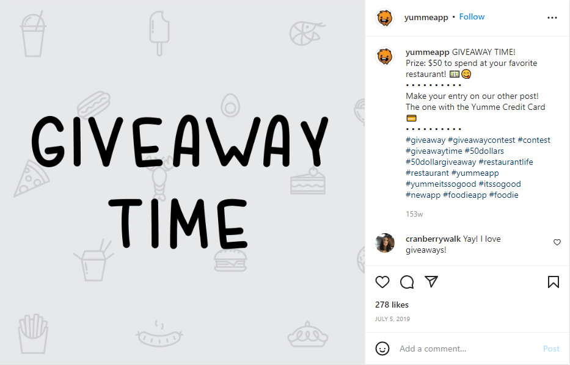Open comment bubble icon below post
Screen dimensions: 570x365
[x=407, y=282]
